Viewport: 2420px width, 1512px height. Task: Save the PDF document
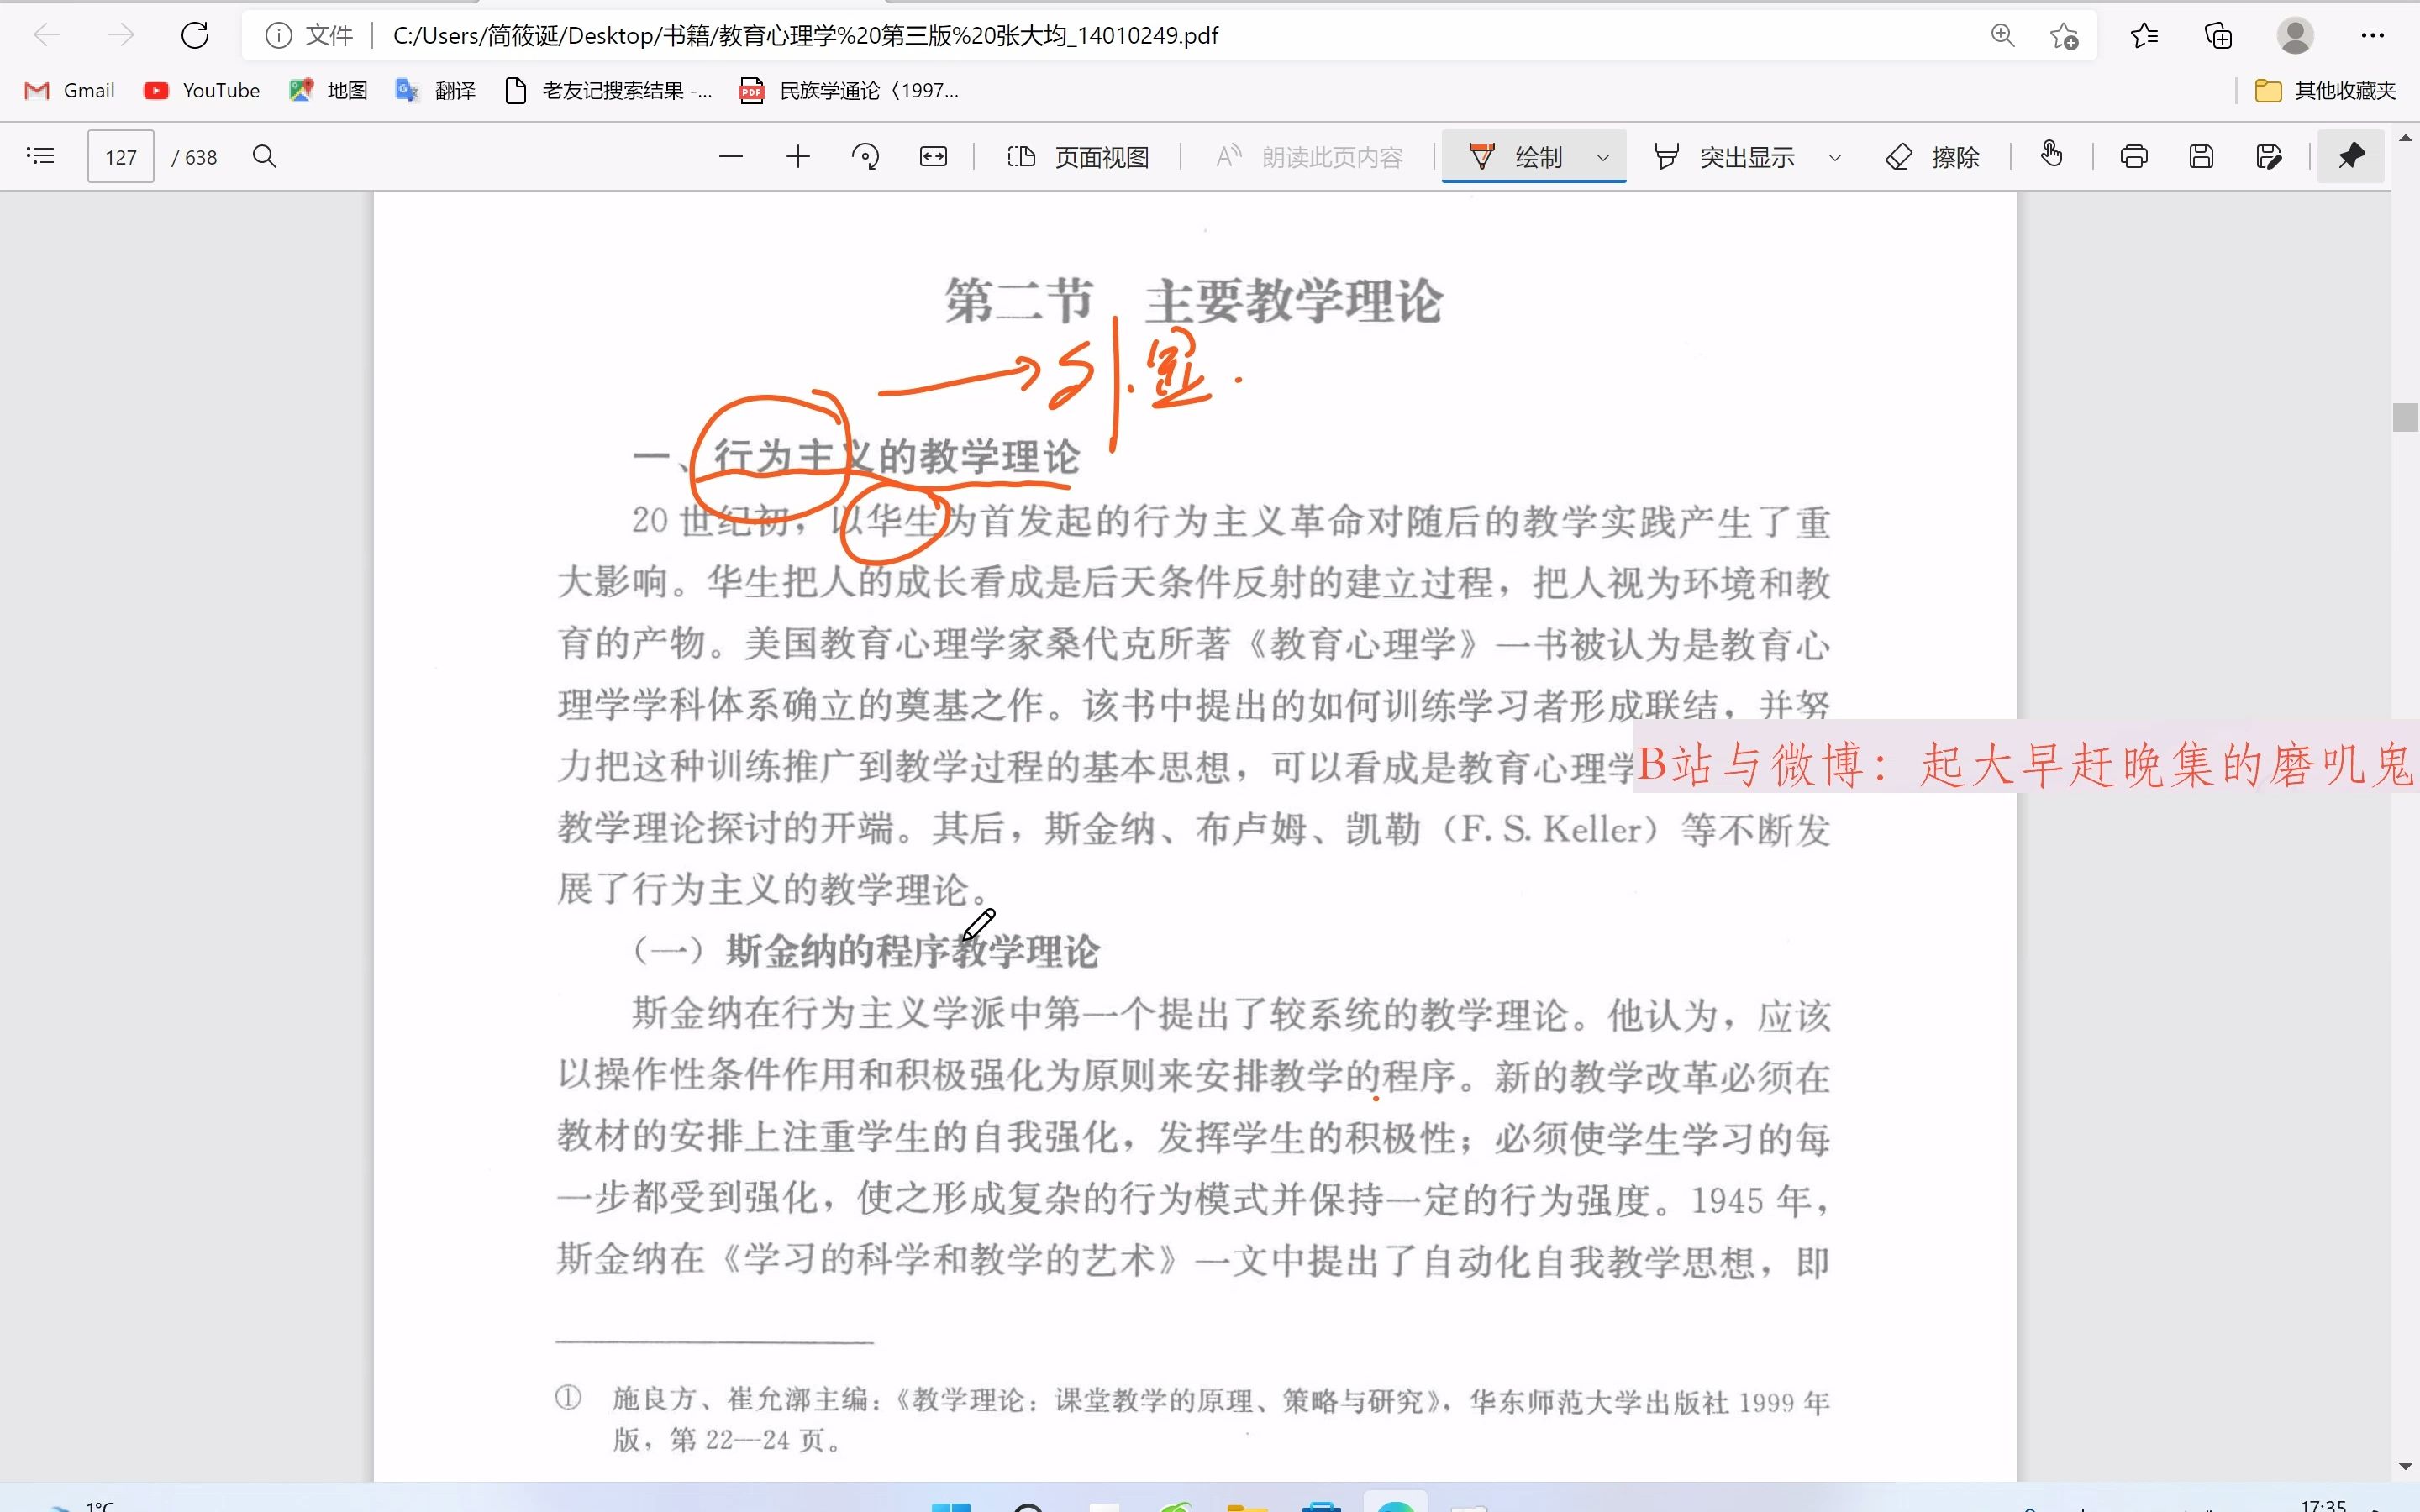tap(2201, 156)
